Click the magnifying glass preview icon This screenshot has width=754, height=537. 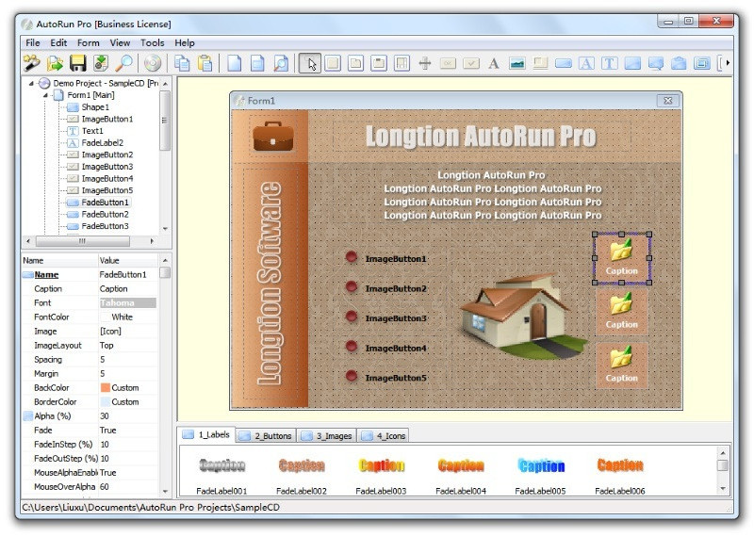coord(124,63)
